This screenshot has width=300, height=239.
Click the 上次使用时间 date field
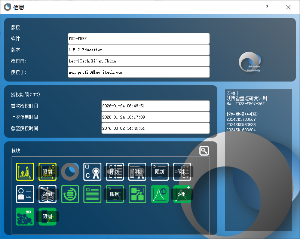click(156, 117)
